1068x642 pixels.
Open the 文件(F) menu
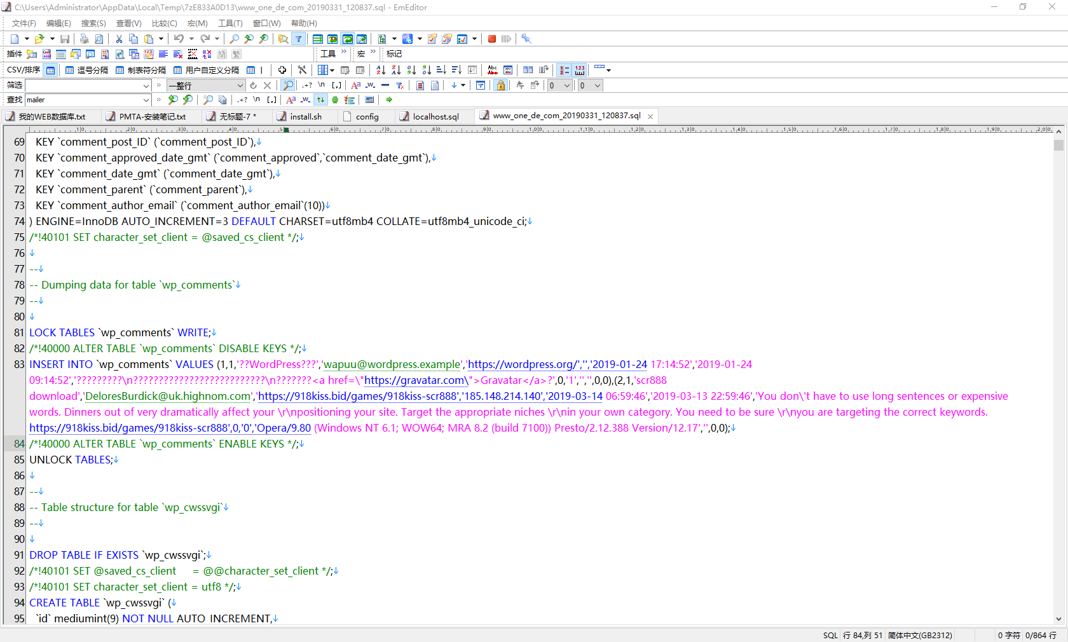24,24
